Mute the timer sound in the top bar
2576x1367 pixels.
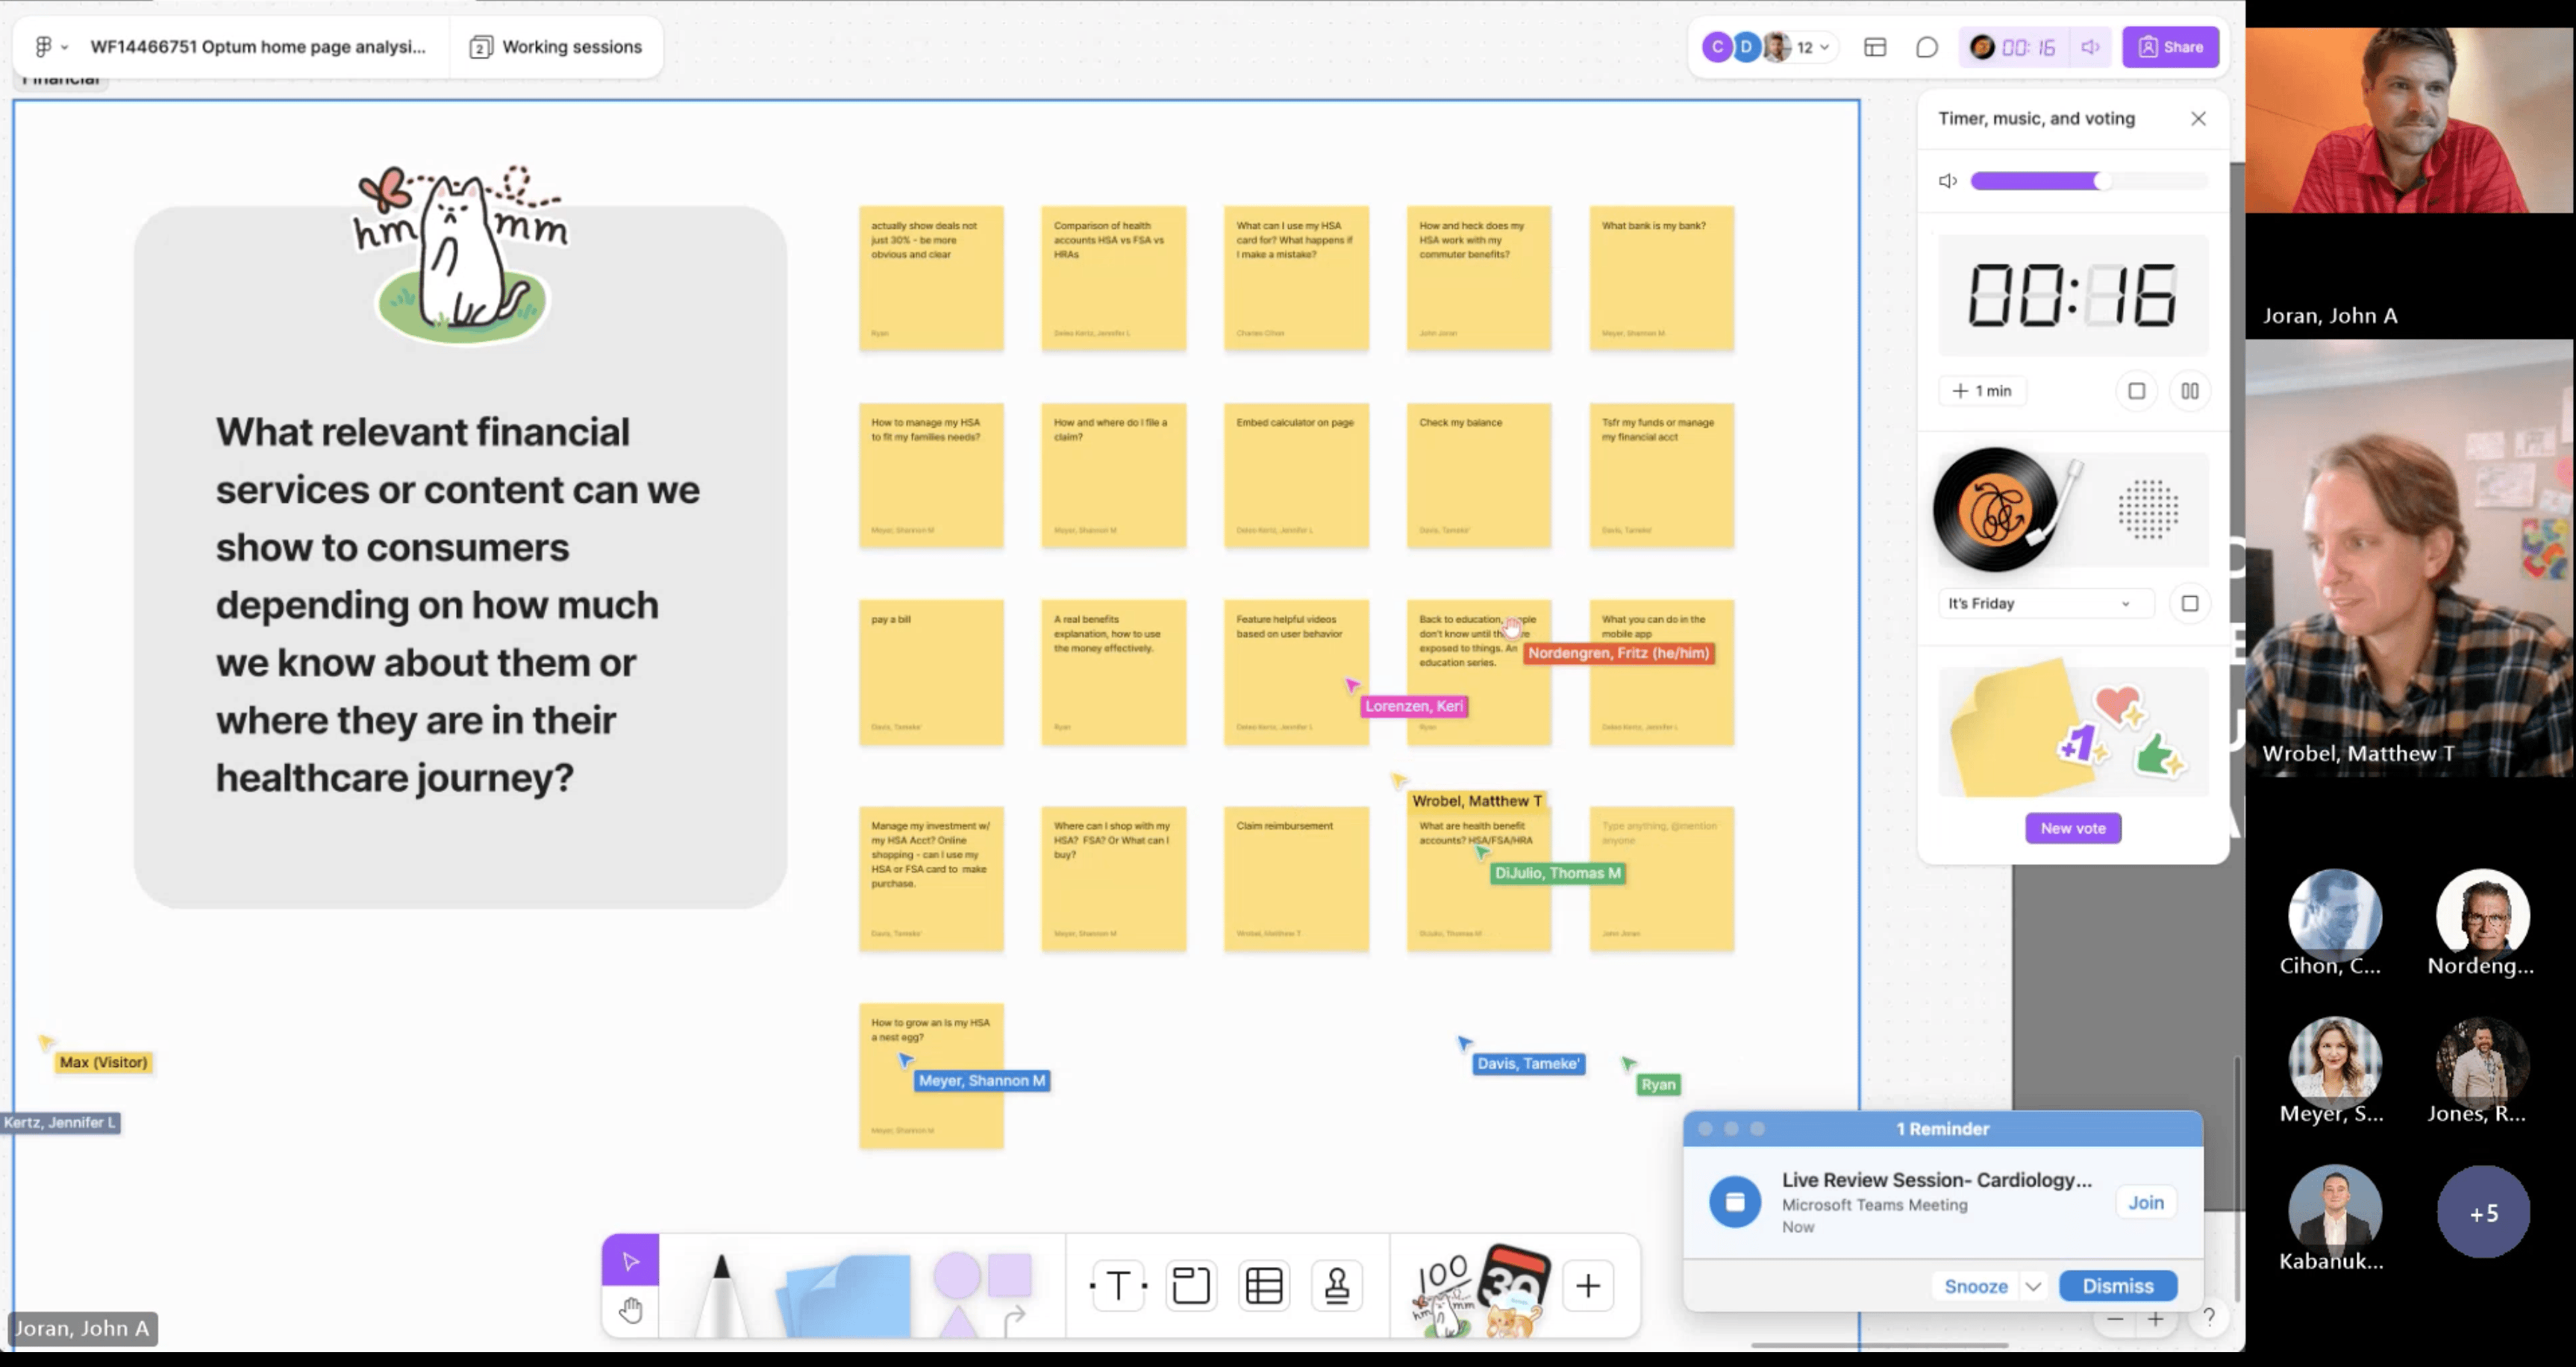2090,47
